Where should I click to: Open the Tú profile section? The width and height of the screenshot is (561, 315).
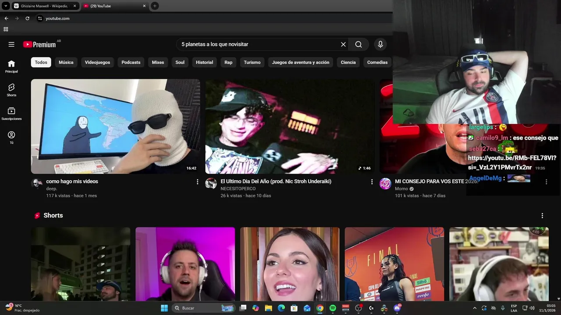tap(11, 137)
